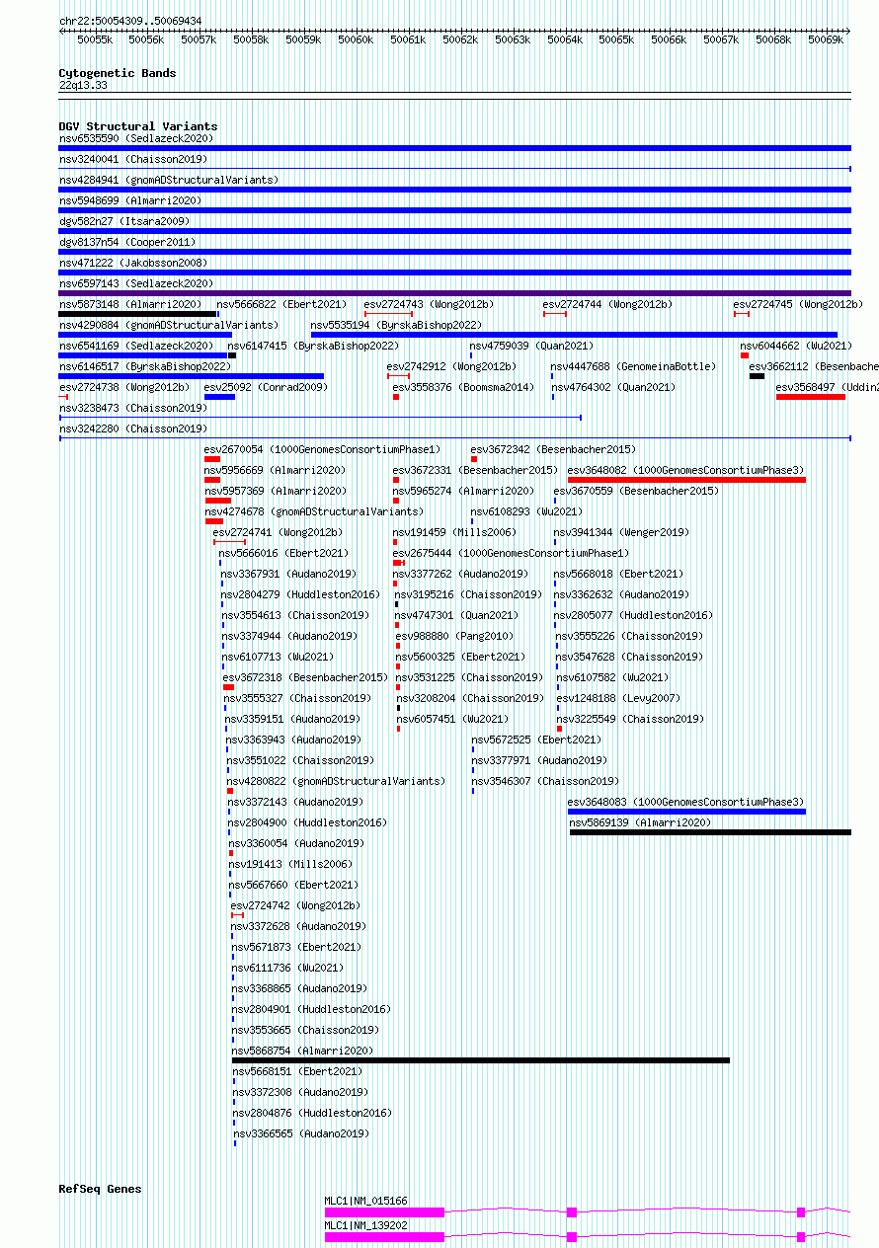Click the red bar under esv3648082

point(686,480)
